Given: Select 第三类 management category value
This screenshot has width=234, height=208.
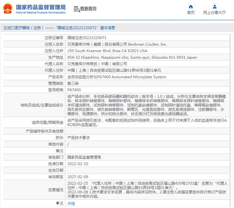Looking at the screenshot, I should click(73, 84).
